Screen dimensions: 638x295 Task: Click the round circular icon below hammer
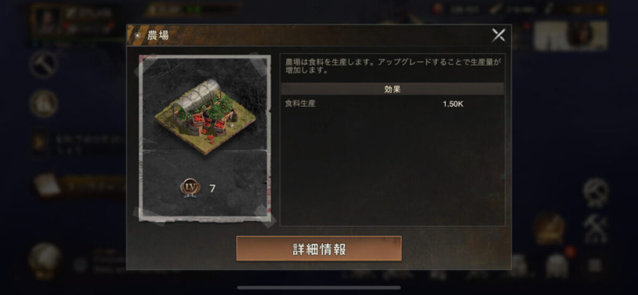tap(43, 103)
